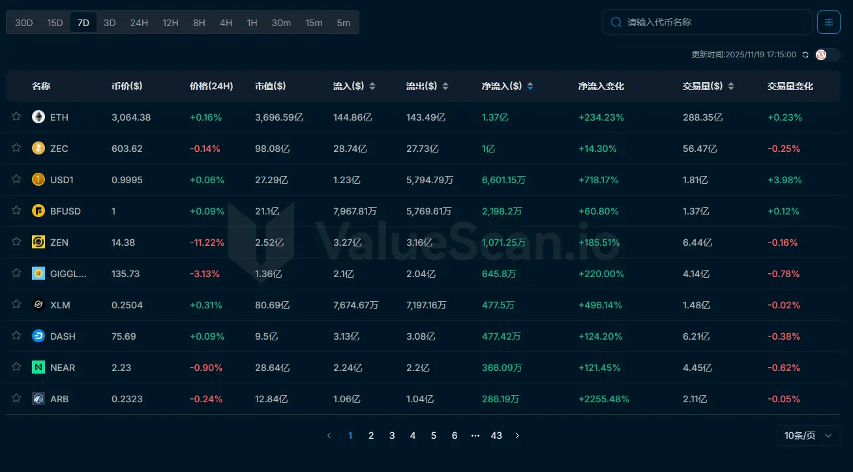Switch to the 12H time range

click(x=171, y=22)
